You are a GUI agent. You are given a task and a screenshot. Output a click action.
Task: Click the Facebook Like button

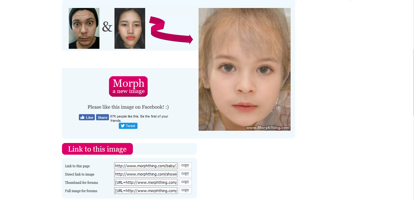[87, 117]
